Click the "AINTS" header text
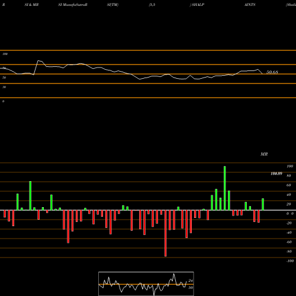The image size is (296, 296). tap(250, 5)
